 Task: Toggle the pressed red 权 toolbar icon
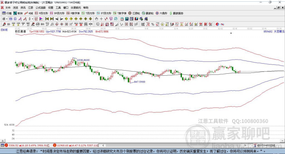[x=36, y=19]
